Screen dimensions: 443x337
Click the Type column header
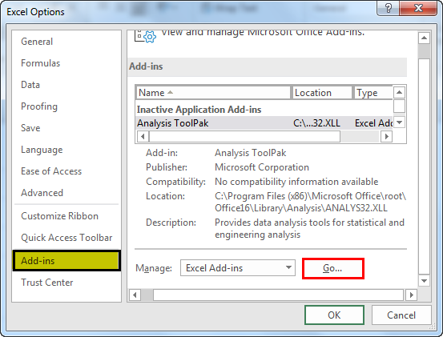pos(373,93)
